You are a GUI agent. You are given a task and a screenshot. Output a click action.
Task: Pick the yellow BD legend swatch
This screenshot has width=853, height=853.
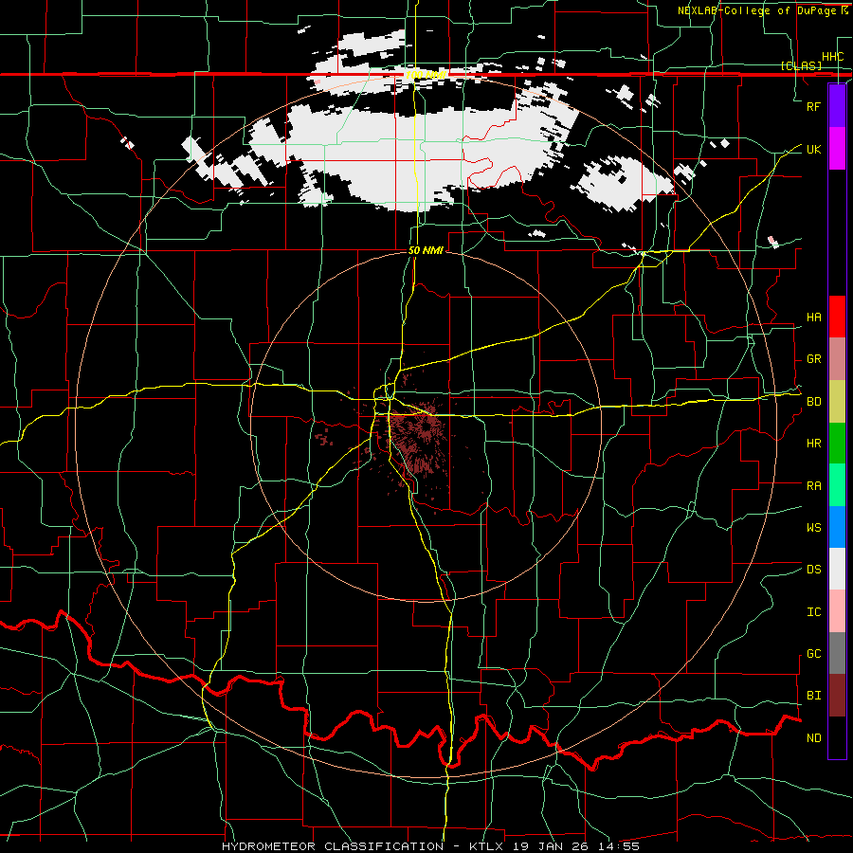click(x=837, y=402)
